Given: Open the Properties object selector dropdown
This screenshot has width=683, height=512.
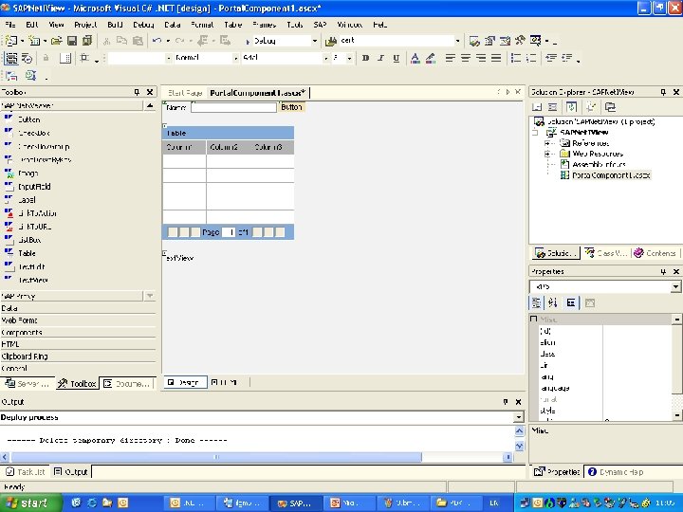Looking at the screenshot, I should (x=675, y=286).
